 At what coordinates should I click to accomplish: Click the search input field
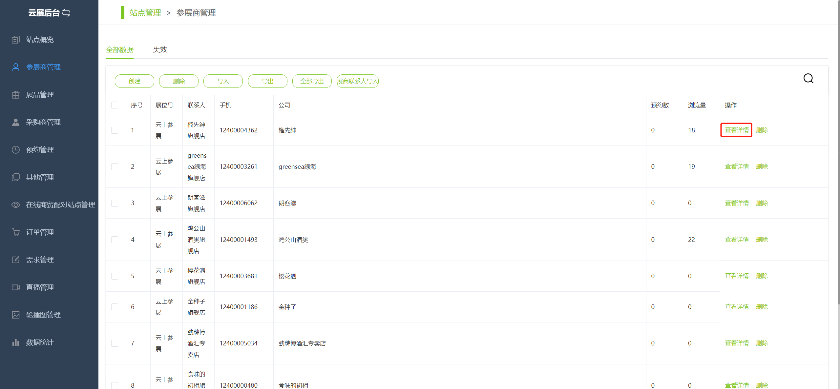(x=754, y=81)
